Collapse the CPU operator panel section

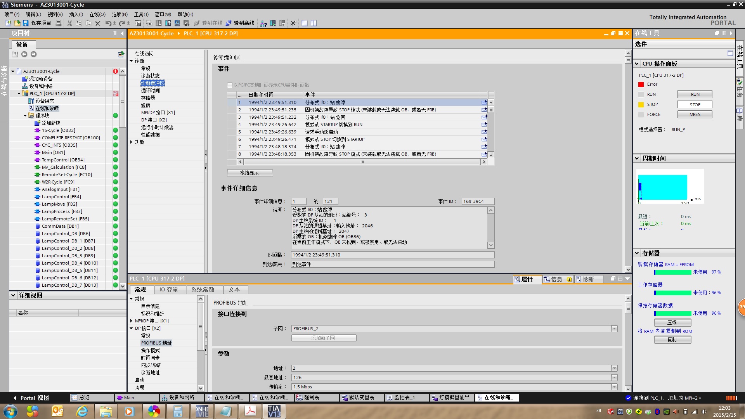point(637,64)
